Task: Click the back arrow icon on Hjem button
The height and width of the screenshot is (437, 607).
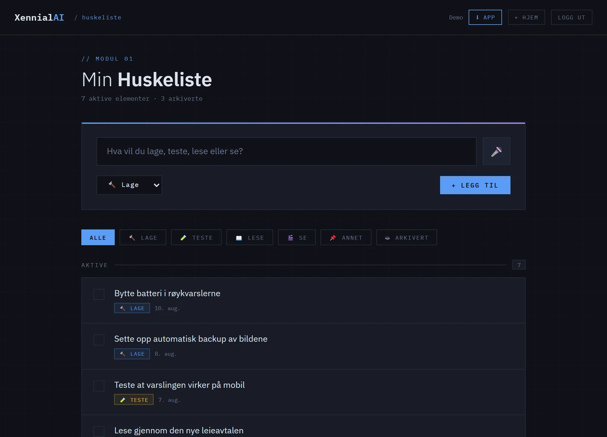Action: coord(516,17)
